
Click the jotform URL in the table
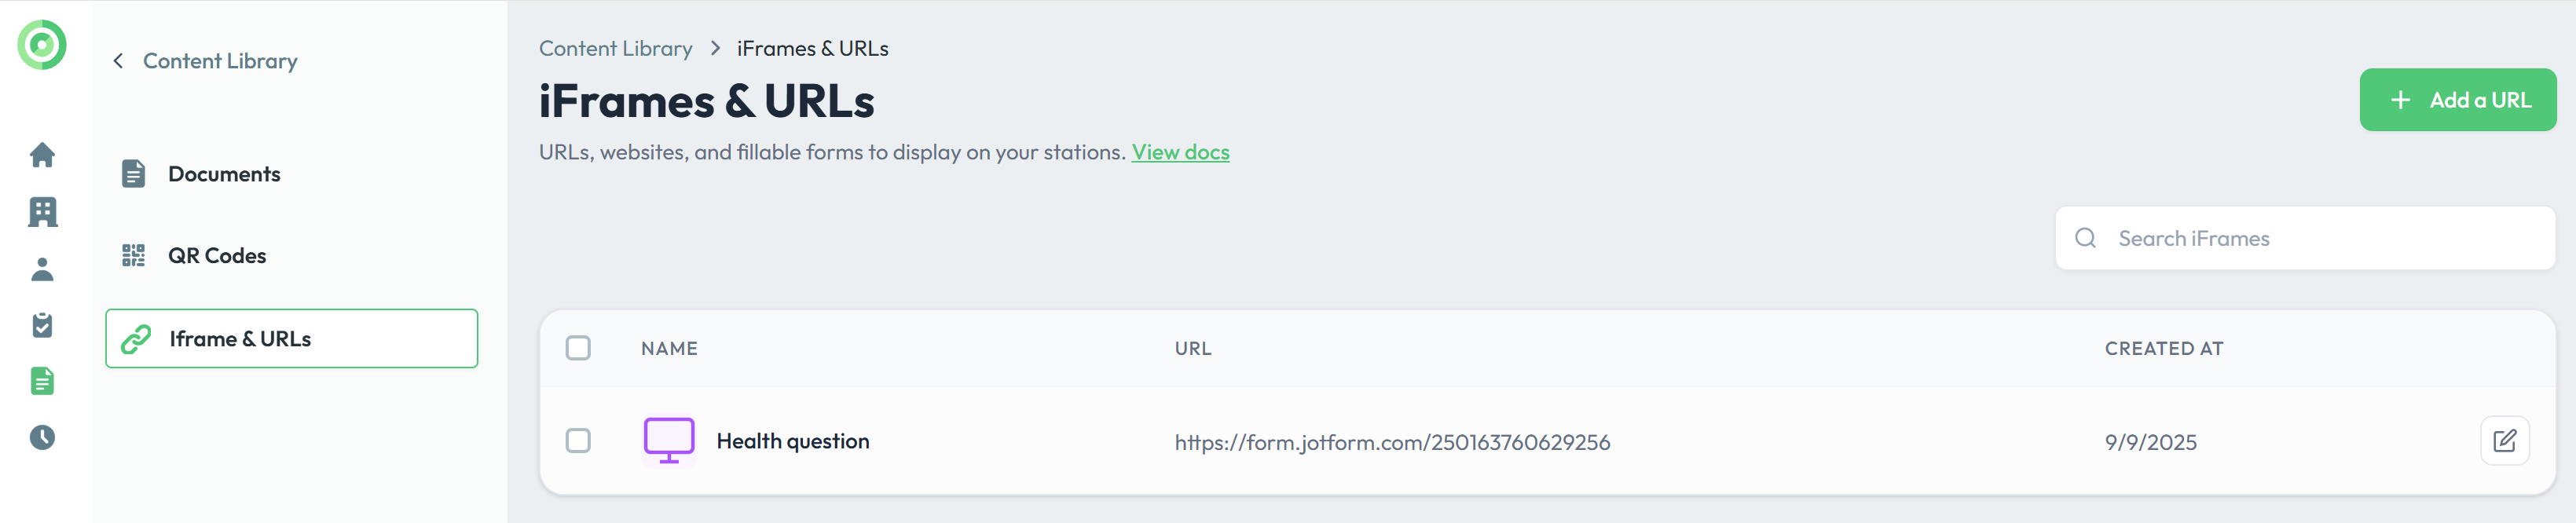[x=1392, y=442]
